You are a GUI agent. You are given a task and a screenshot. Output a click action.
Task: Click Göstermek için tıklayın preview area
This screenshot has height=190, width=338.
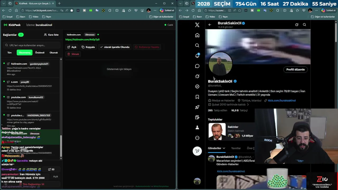[x=119, y=69]
